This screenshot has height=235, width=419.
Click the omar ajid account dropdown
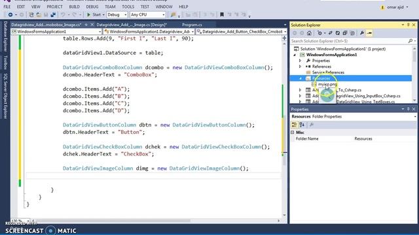pyautogui.click(x=397, y=7)
